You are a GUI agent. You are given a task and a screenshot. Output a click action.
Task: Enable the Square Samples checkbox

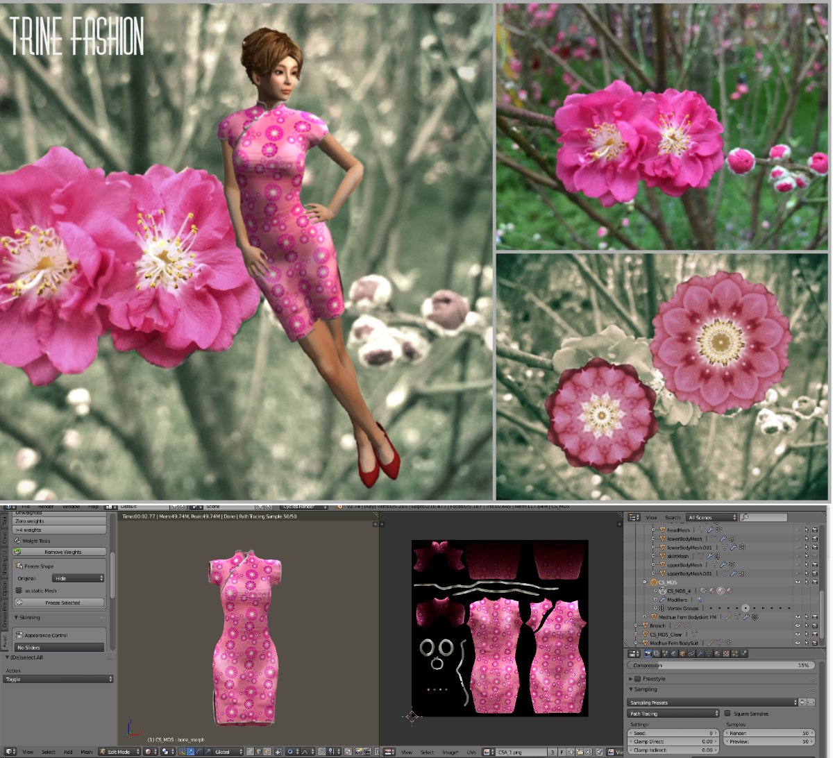[x=727, y=714]
